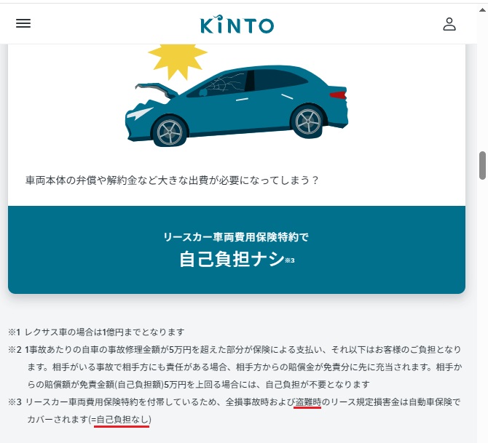Click the vertical scrollbar thumb

(x=482, y=165)
